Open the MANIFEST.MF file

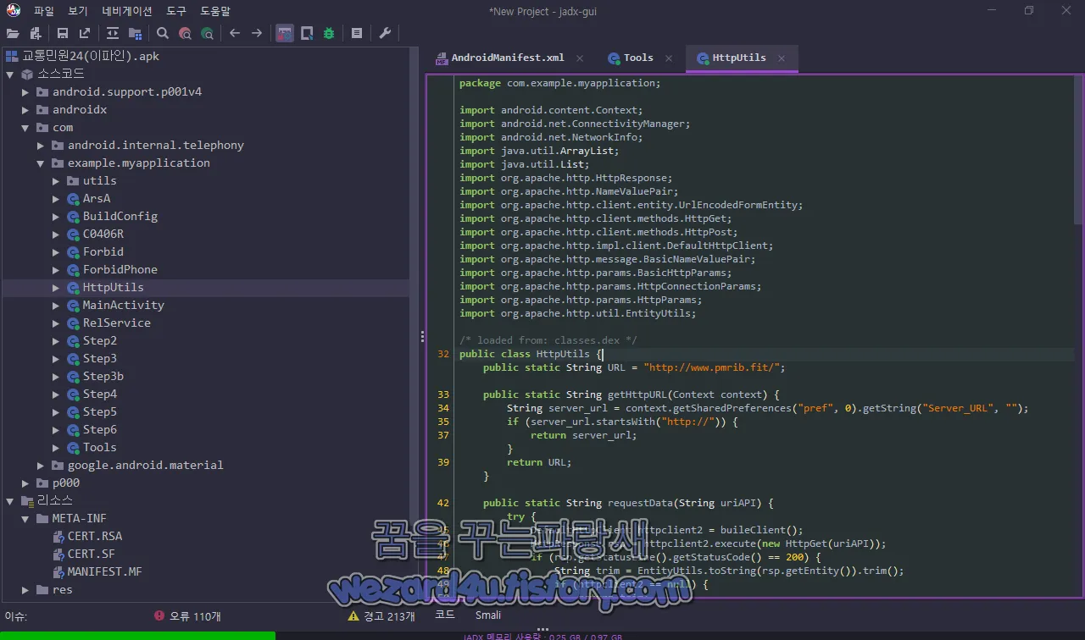click(104, 571)
